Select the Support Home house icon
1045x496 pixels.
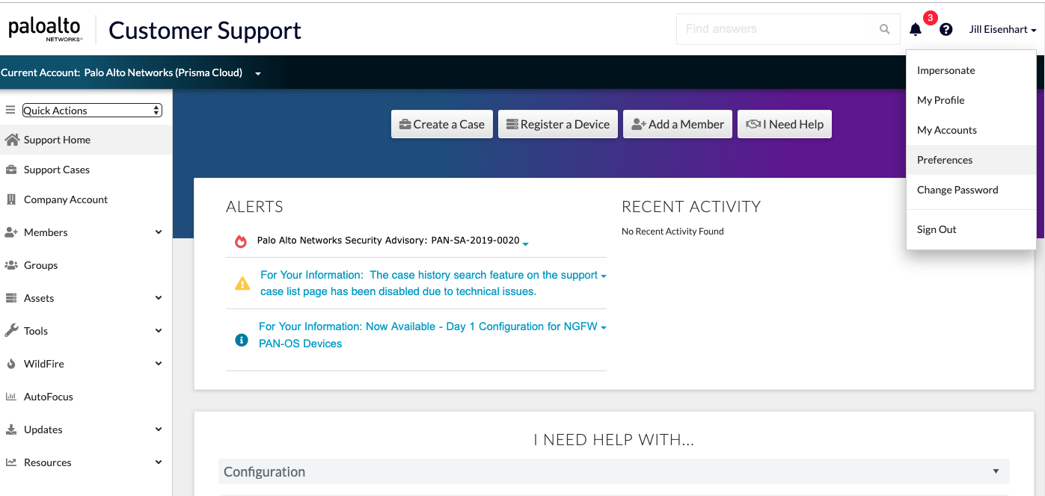point(10,140)
